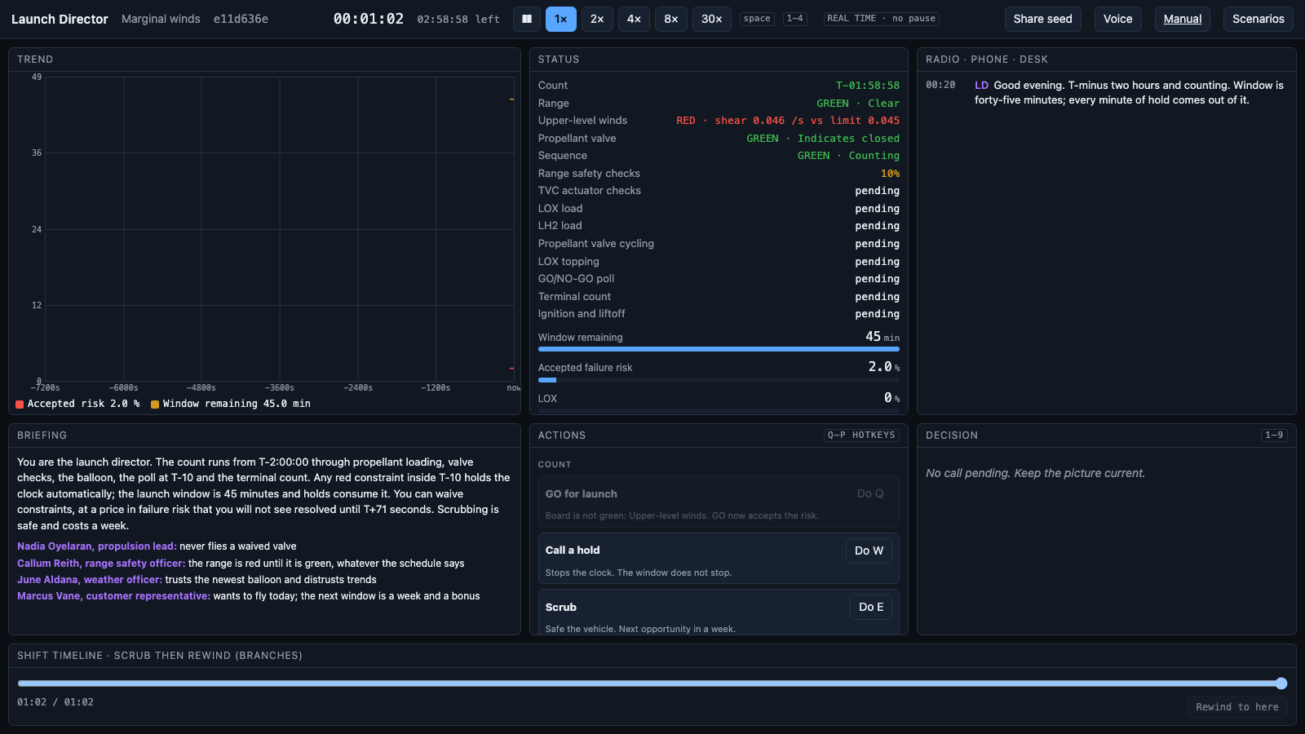Pause the simulation with the pause icon
This screenshot has height=734, width=1305.
527,19
